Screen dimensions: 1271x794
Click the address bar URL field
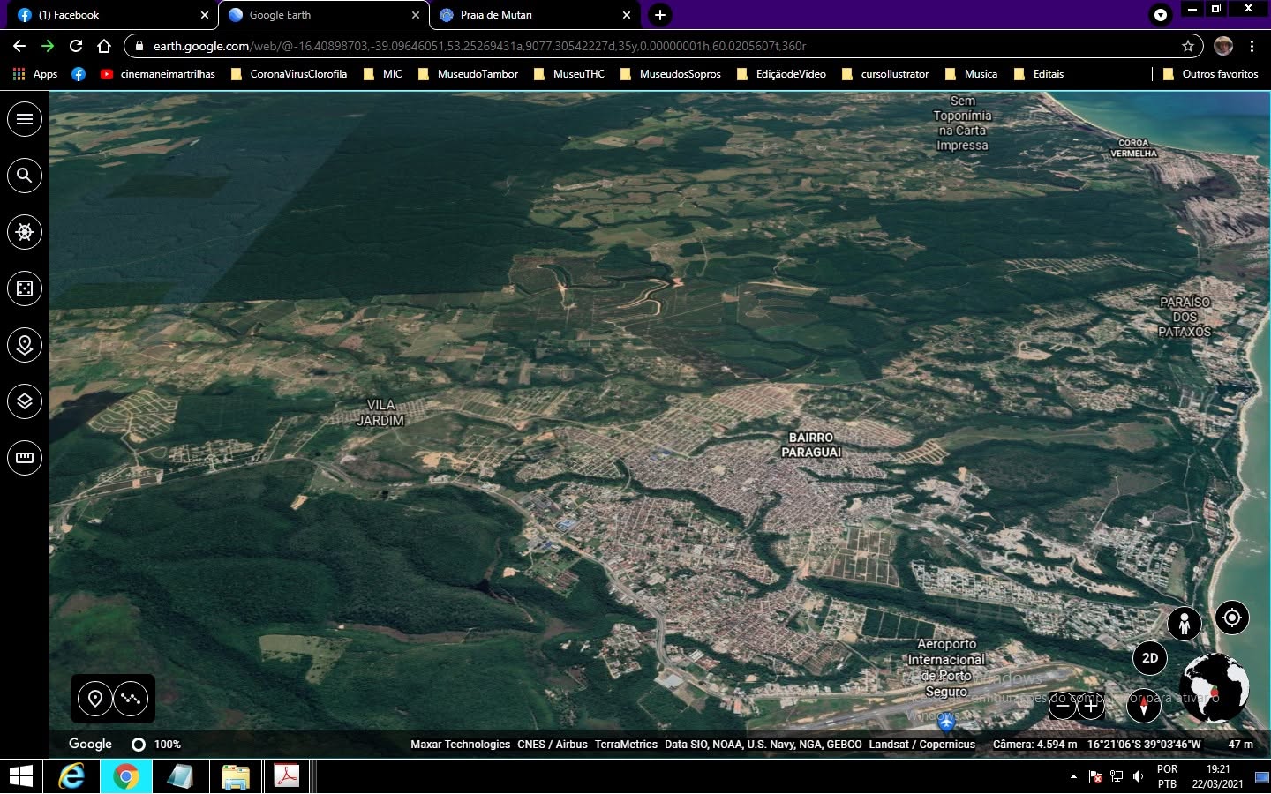pyautogui.click(x=662, y=46)
